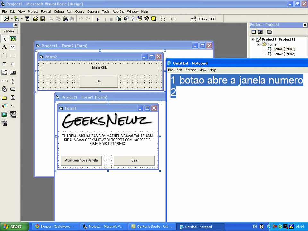Collapse the Project1 tree node
The image size is (308, 231).
(253, 39)
